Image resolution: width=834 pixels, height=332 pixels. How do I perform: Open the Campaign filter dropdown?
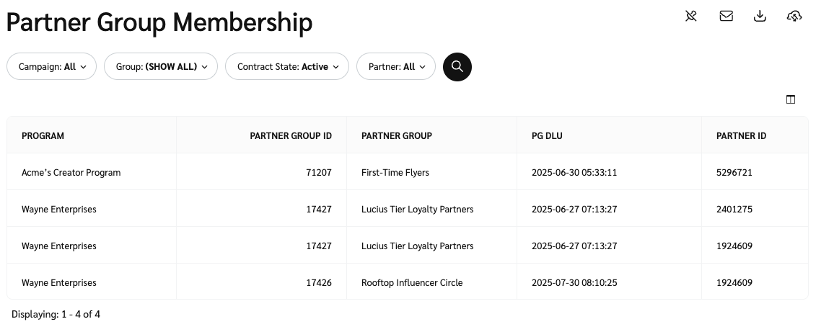coord(52,67)
